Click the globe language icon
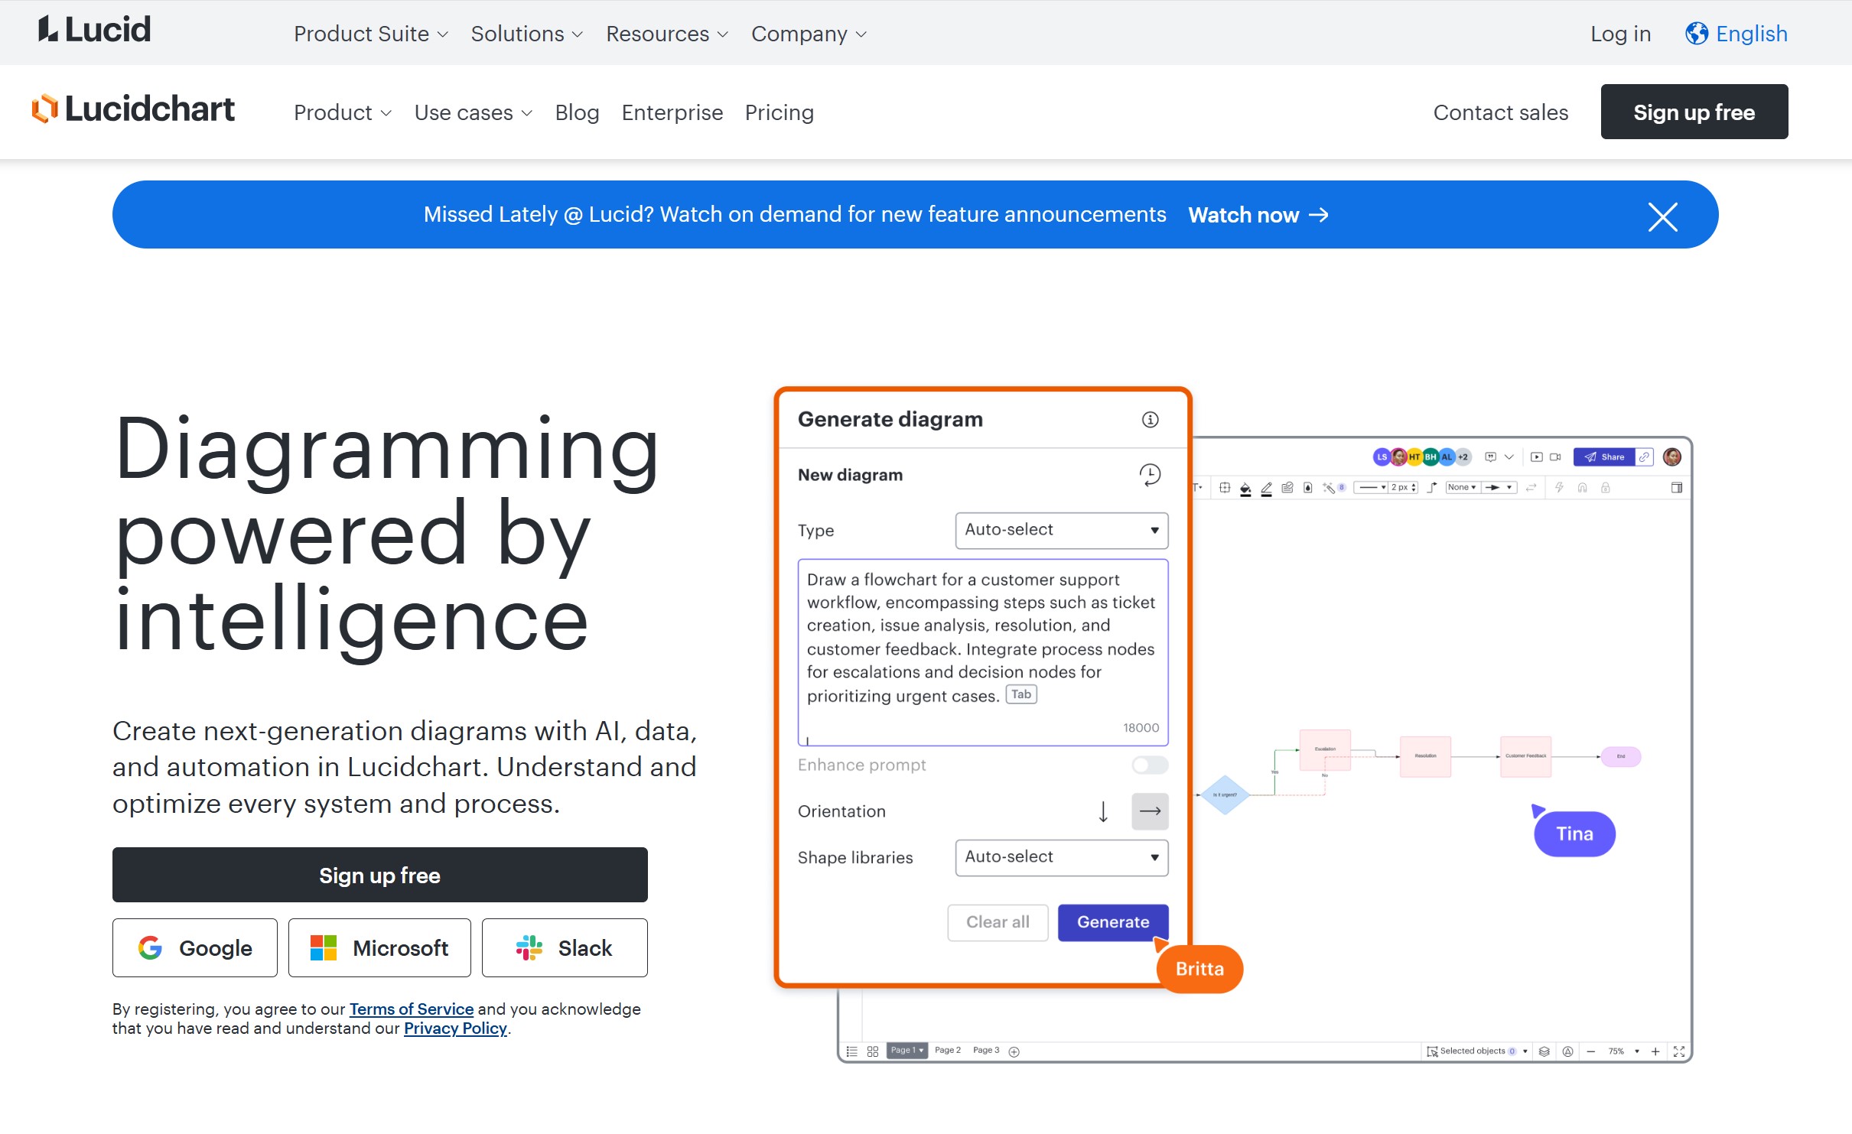The width and height of the screenshot is (1852, 1134). click(1696, 34)
